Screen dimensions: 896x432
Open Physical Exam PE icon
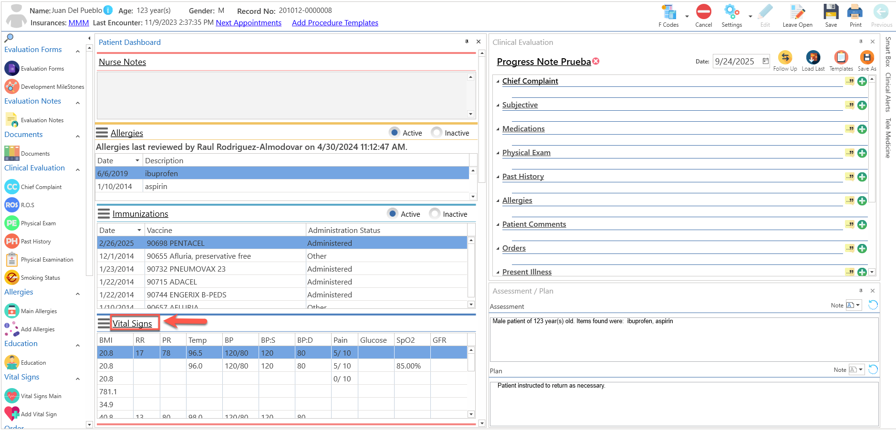click(x=12, y=223)
